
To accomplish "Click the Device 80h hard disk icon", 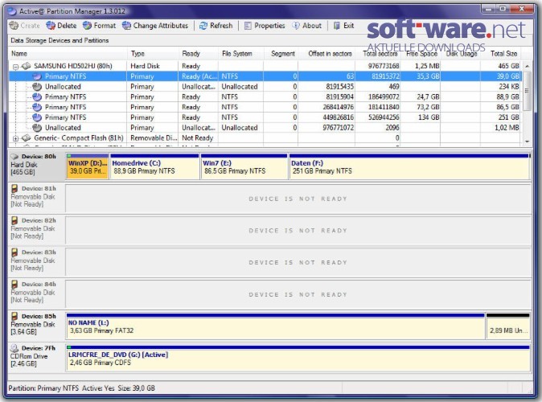I will tap(14, 156).
